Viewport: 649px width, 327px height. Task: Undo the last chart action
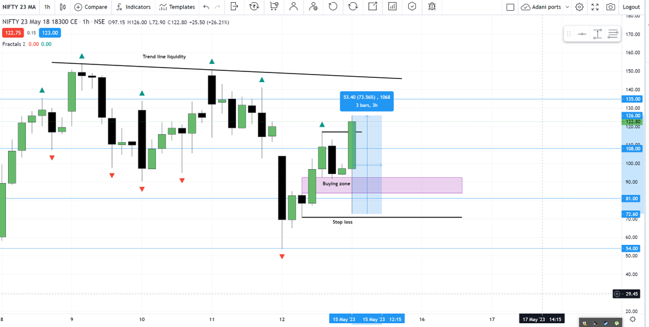pos(206,7)
